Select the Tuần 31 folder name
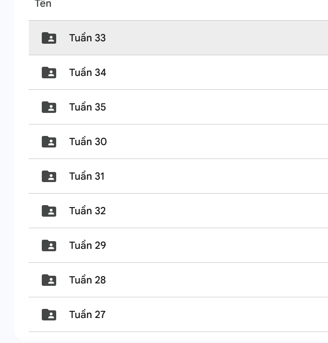Screen dimensions: 328x343 (x=87, y=176)
